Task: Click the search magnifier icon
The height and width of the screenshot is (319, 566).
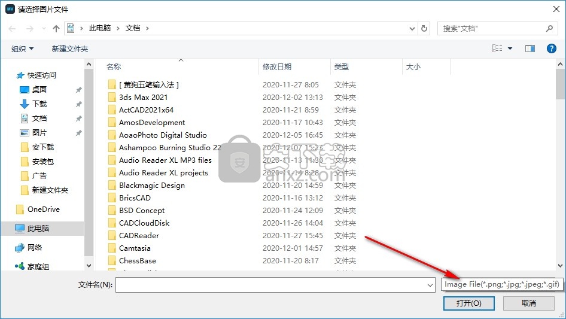Action: pos(549,28)
